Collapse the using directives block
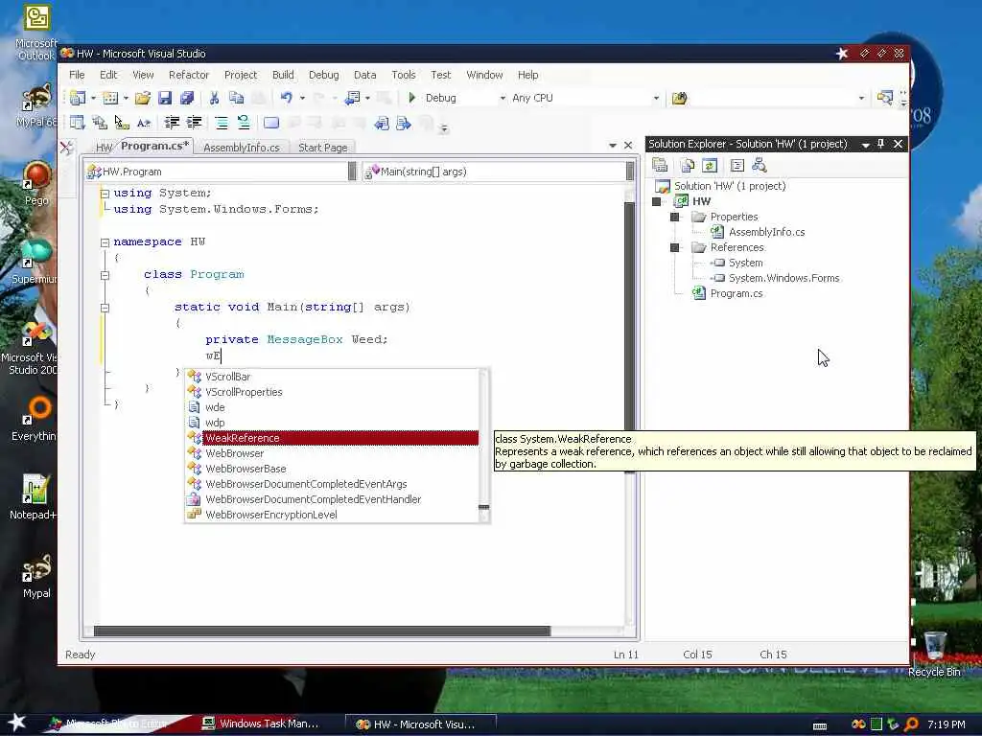This screenshot has width=982, height=736. [x=105, y=194]
